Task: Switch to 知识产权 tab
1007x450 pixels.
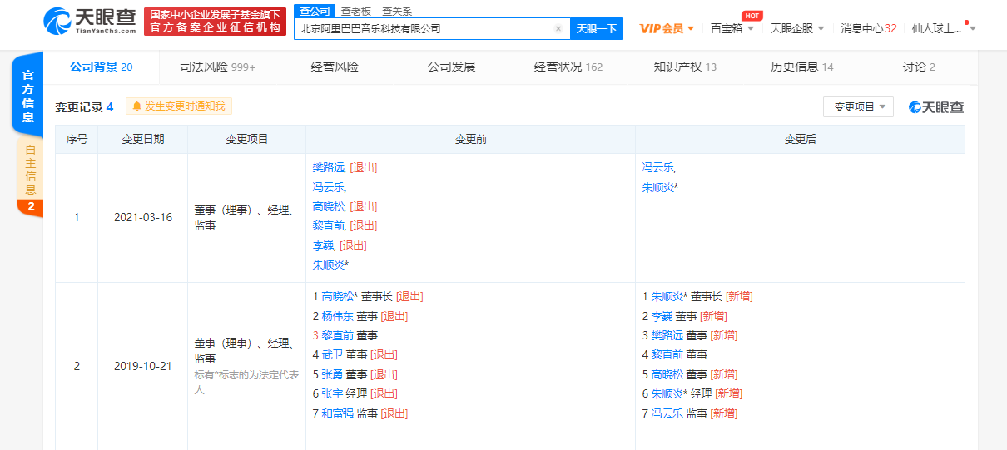Action: coord(685,67)
